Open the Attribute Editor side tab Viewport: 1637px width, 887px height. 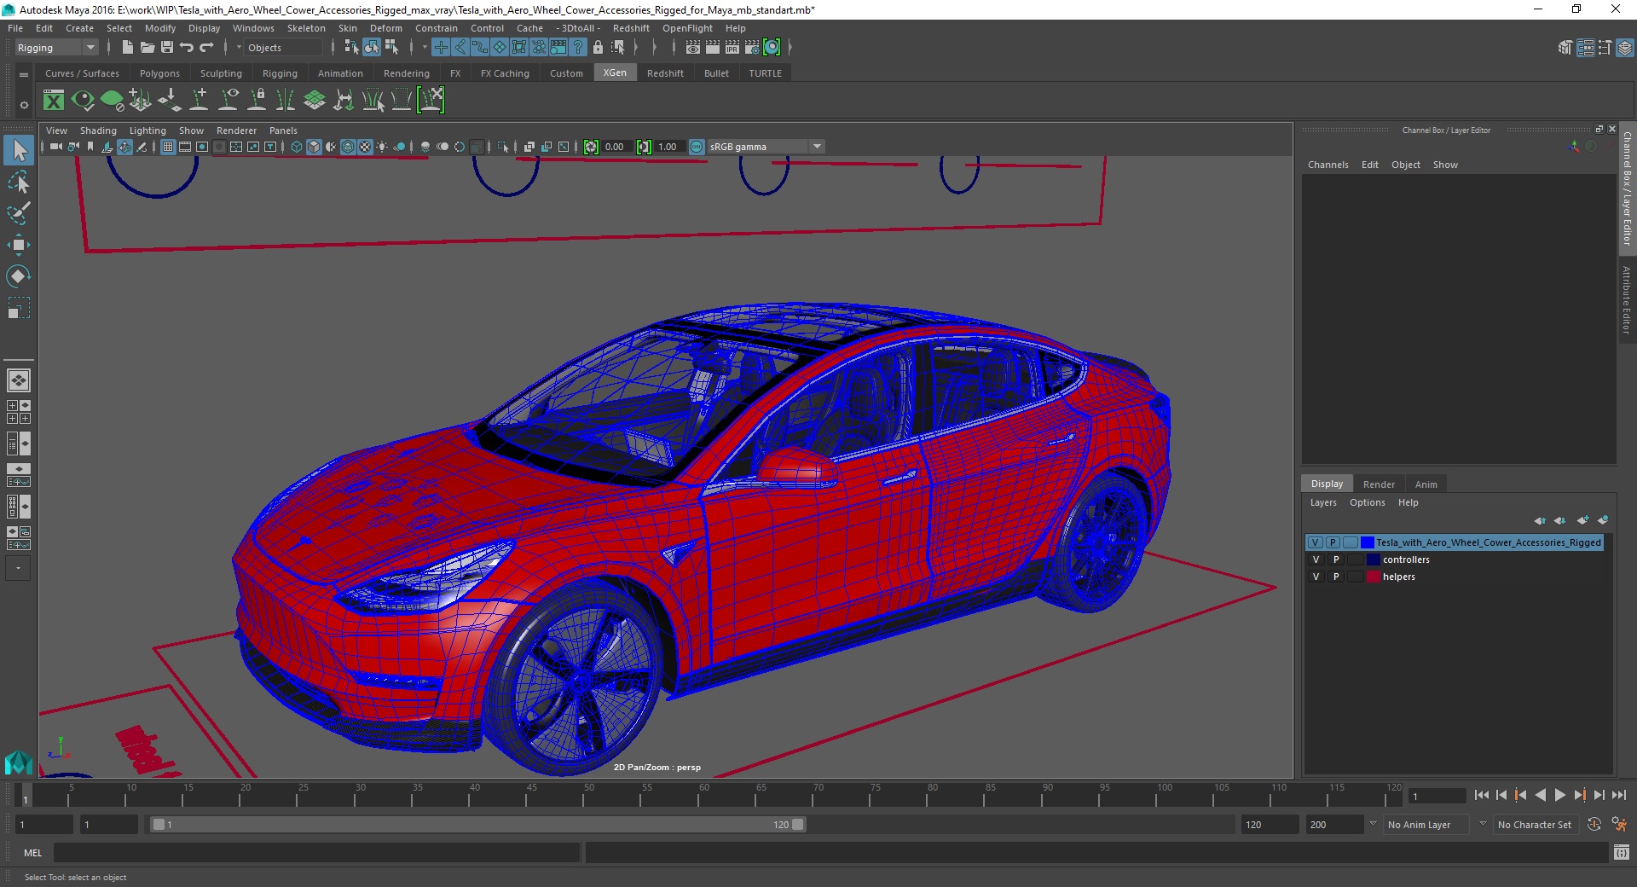point(1627,299)
